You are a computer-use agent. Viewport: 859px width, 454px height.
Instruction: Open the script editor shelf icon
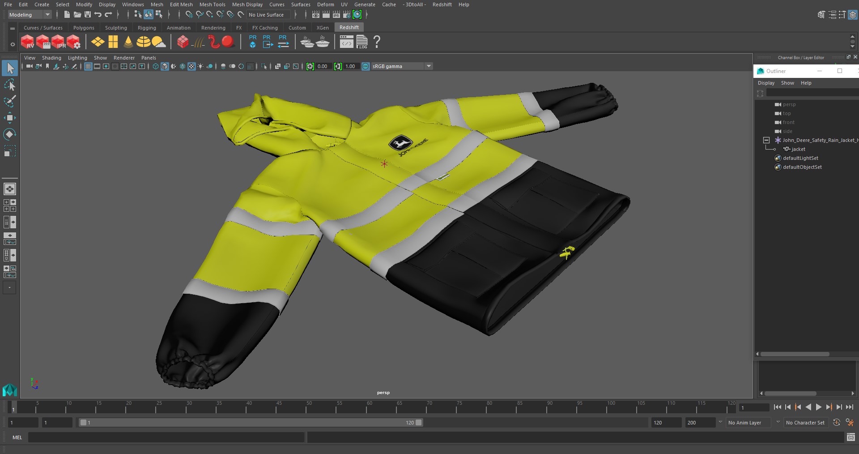(346, 42)
